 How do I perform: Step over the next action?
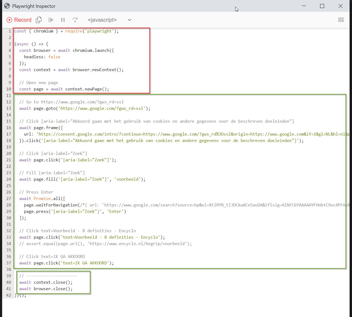(x=75, y=20)
